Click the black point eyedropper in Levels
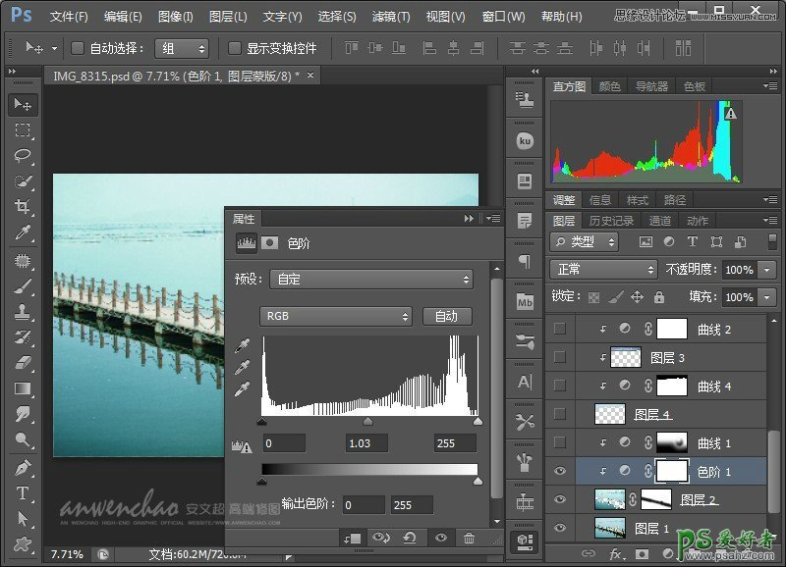Viewport: 786px width, 567px height. 243,345
